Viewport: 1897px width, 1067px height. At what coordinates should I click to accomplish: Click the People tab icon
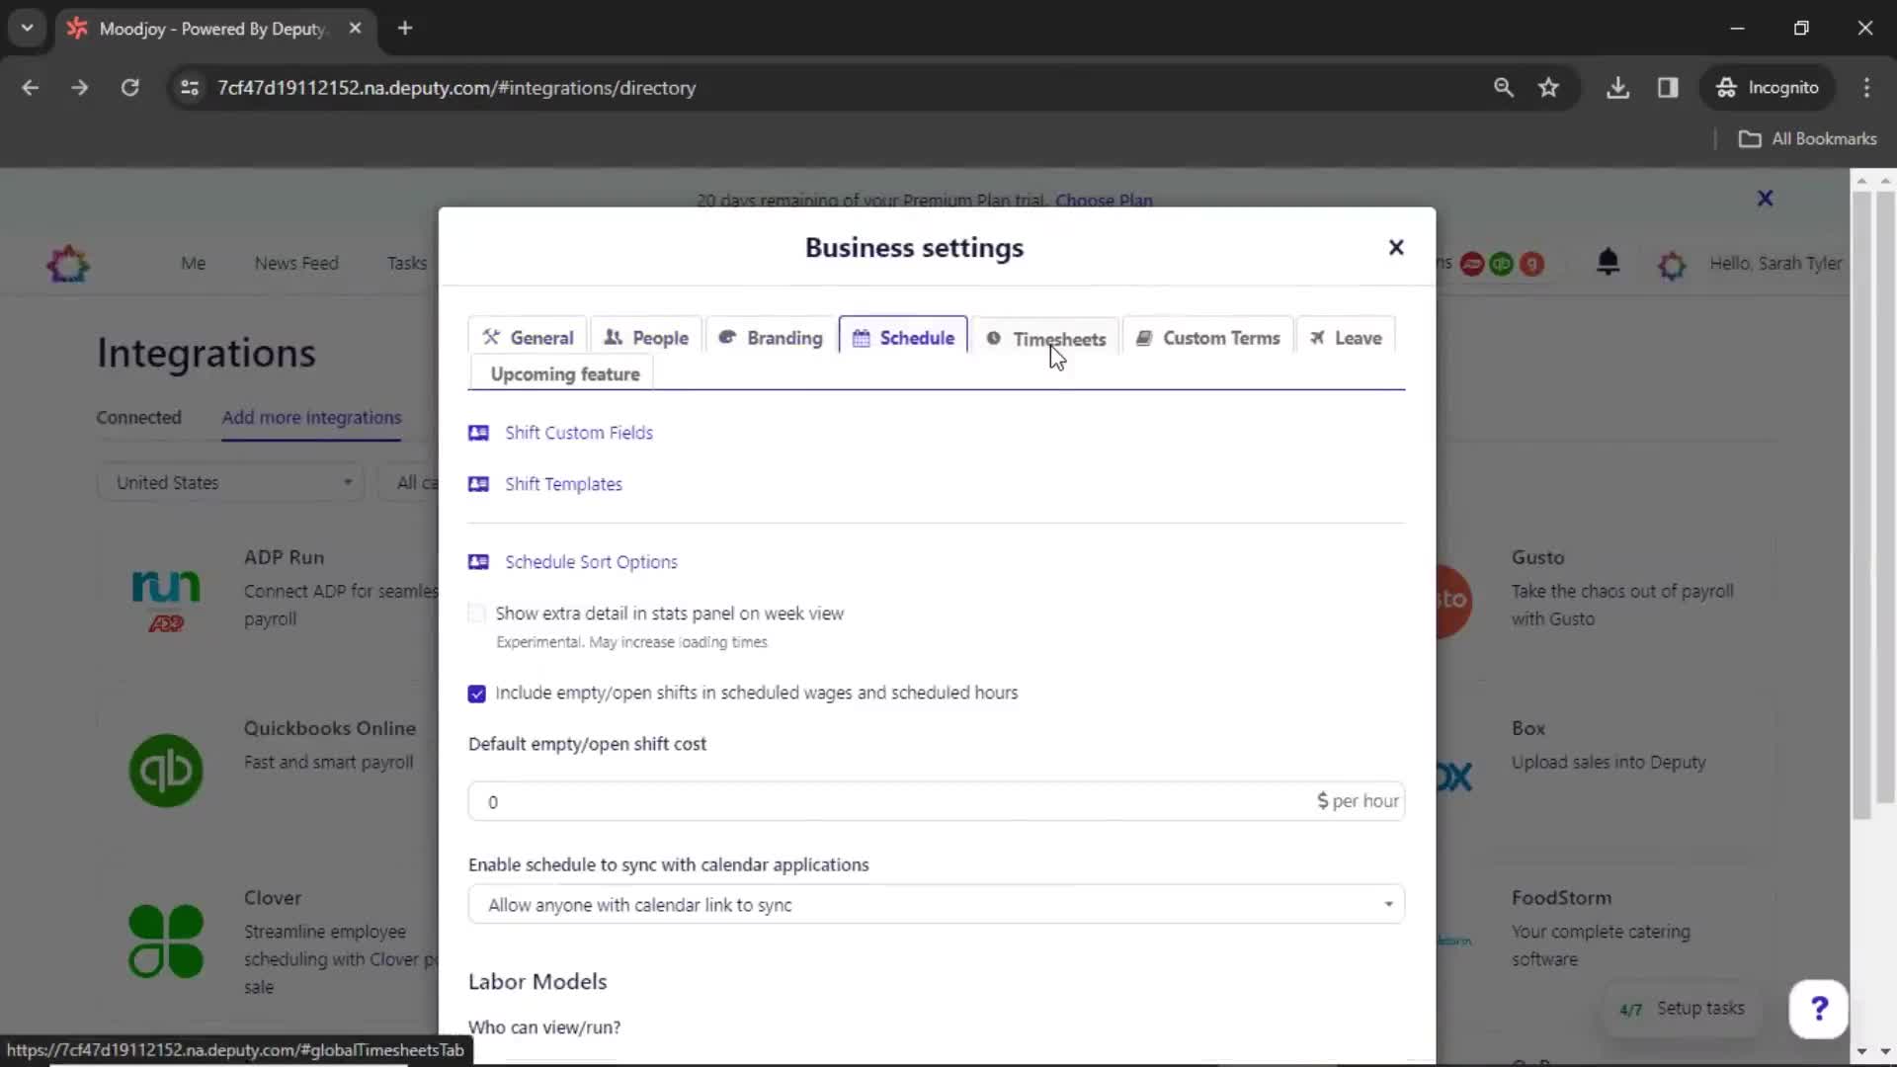(x=611, y=338)
